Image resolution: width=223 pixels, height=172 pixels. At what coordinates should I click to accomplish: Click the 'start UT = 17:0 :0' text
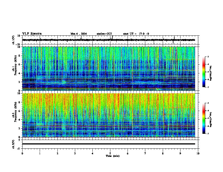[136, 34]
